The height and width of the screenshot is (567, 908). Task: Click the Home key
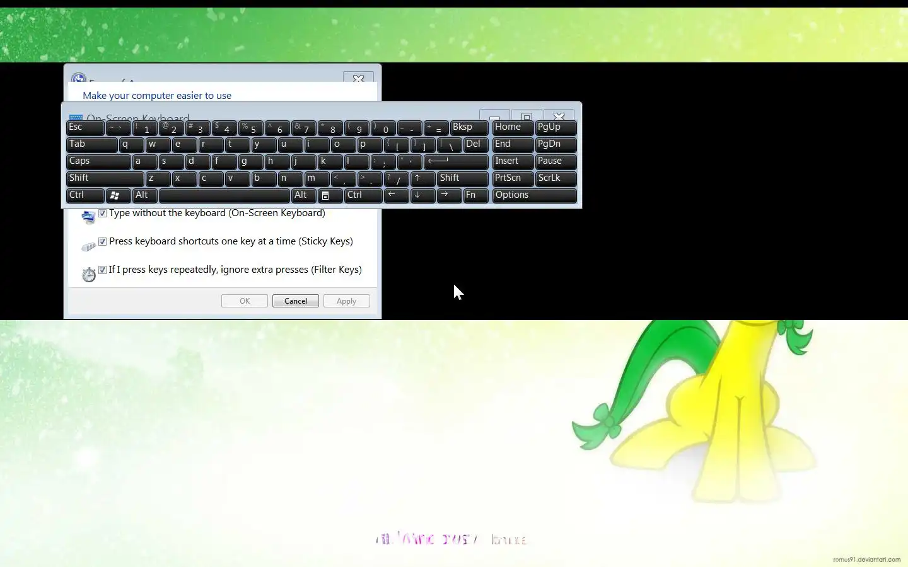[x=513, y=128]
